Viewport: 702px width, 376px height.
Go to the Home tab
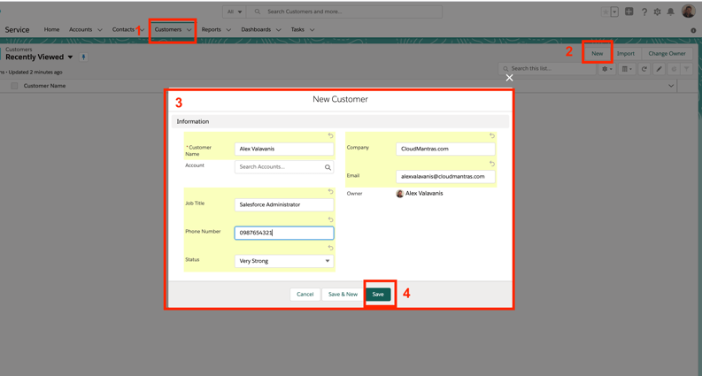51,30
